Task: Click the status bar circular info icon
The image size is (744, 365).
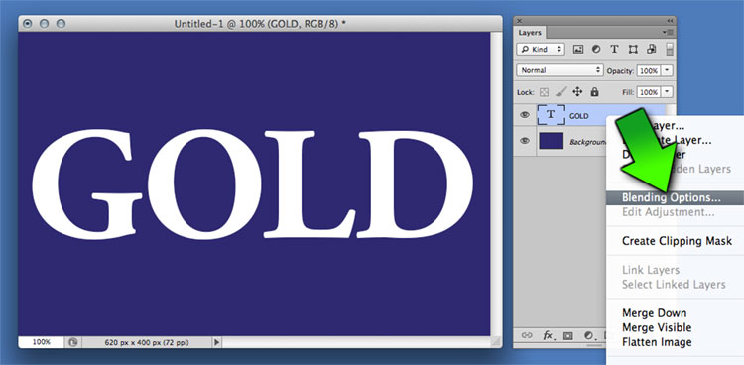Action: click(x=73, y=342)
